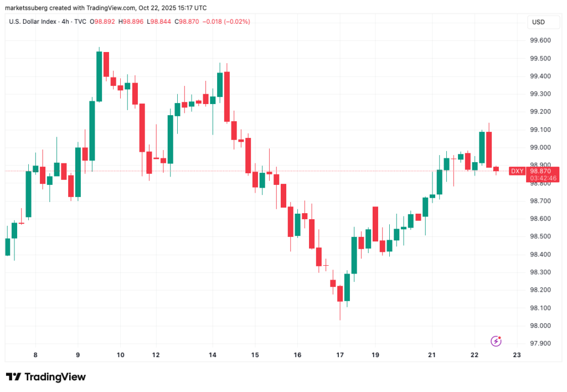
Task: Click the current price label 98.870
Action: (x=541, y=172)
